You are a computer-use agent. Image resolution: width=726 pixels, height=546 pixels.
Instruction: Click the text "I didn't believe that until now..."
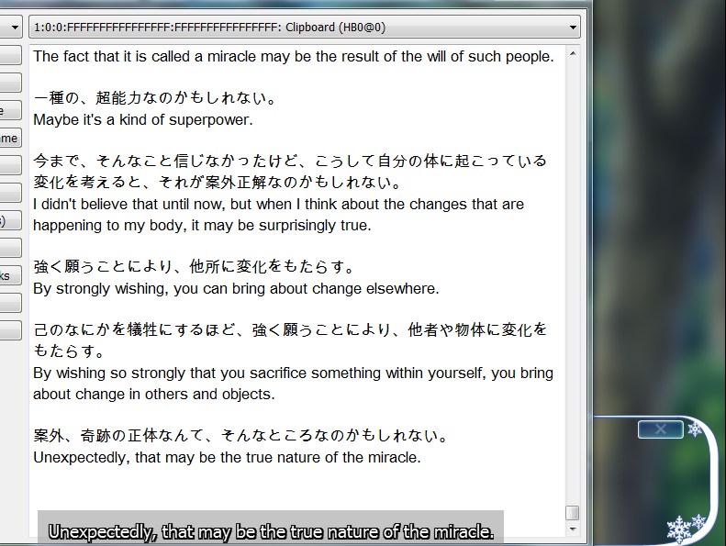(278, 205)
